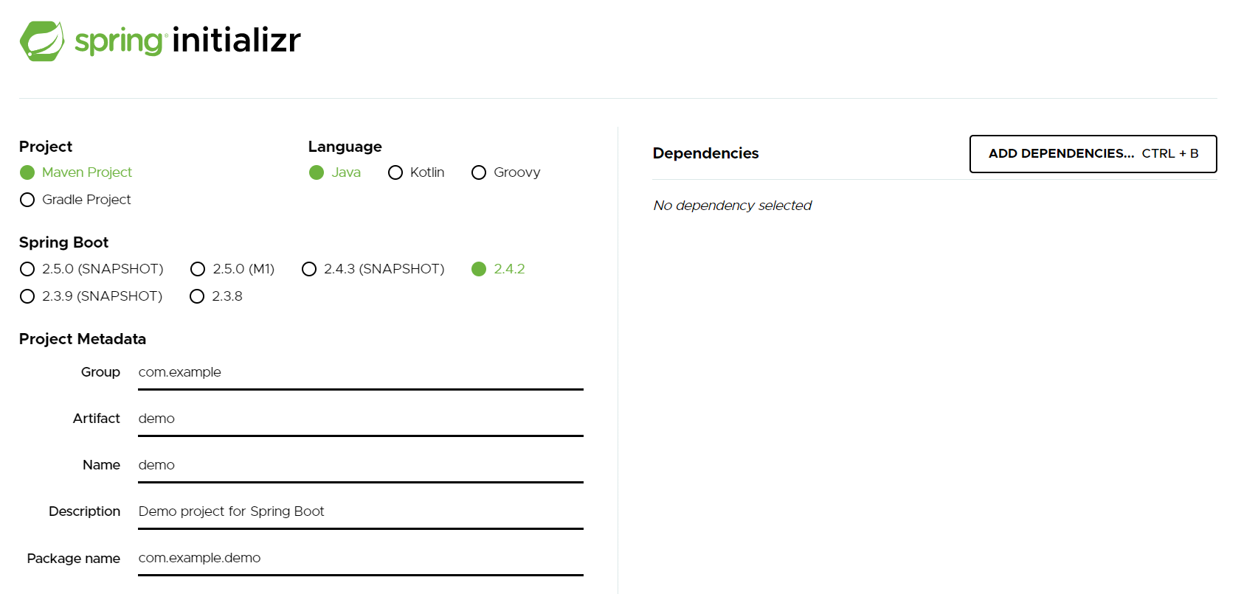Select Maven Project radio button
Screen dimensions: 1241x594
coord(27,172)
